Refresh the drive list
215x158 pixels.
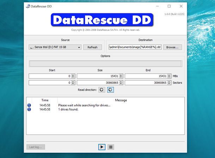(92, 47)
